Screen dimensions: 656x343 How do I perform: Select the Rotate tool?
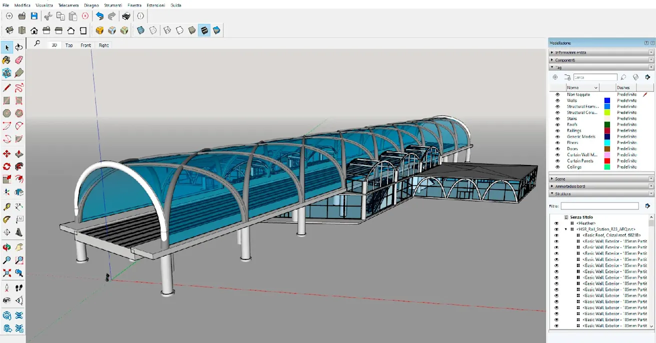(x=7, y=166)
